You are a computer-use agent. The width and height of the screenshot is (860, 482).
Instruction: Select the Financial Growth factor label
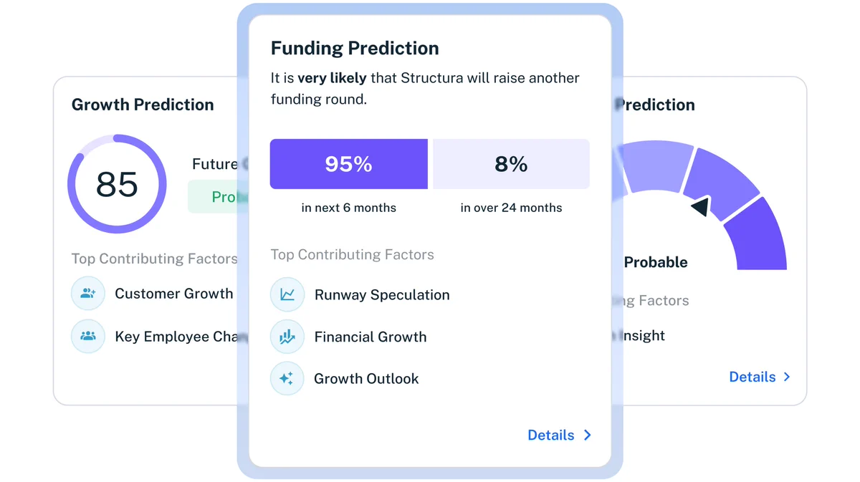pos(371,337)
